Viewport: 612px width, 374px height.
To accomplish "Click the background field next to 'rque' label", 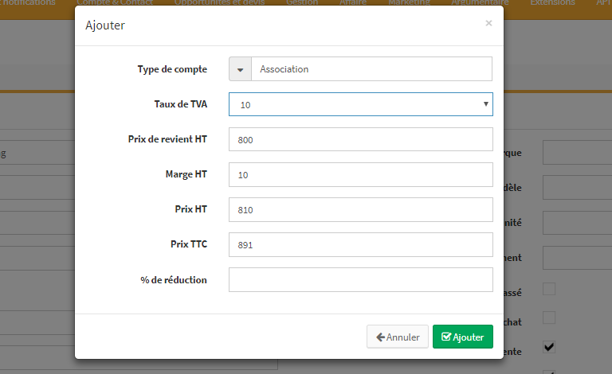I will pyautogui.click(x=577, y=153).
